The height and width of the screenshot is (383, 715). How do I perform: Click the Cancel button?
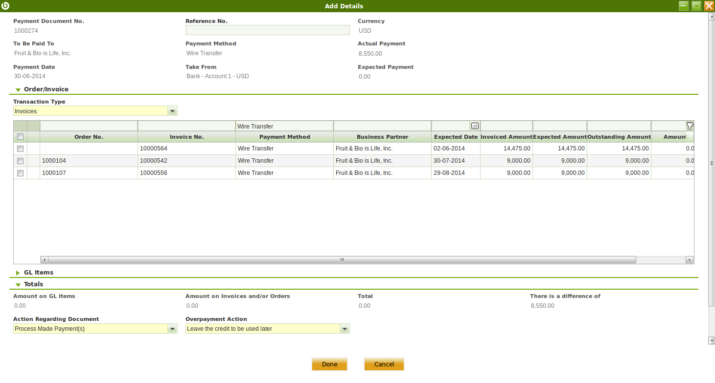pos(384,364)
